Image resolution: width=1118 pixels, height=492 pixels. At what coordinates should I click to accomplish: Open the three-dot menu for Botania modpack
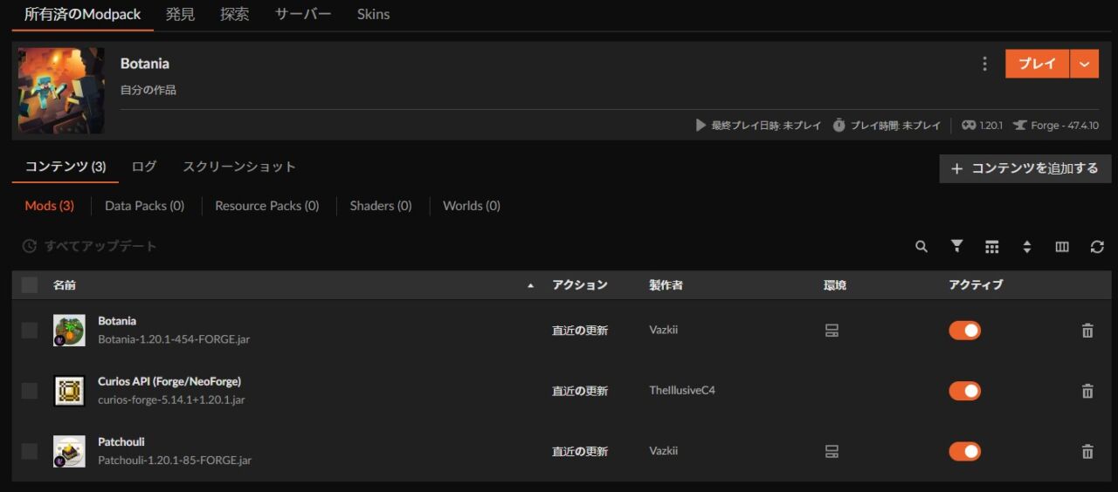(984, 64)
